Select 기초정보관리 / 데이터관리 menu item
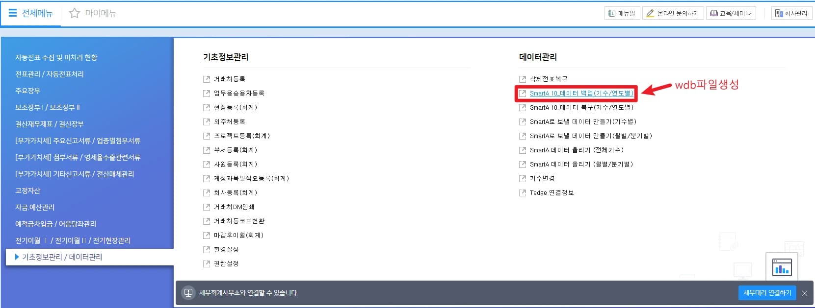This screenshot has height=308, width=815. coord(90,257)
